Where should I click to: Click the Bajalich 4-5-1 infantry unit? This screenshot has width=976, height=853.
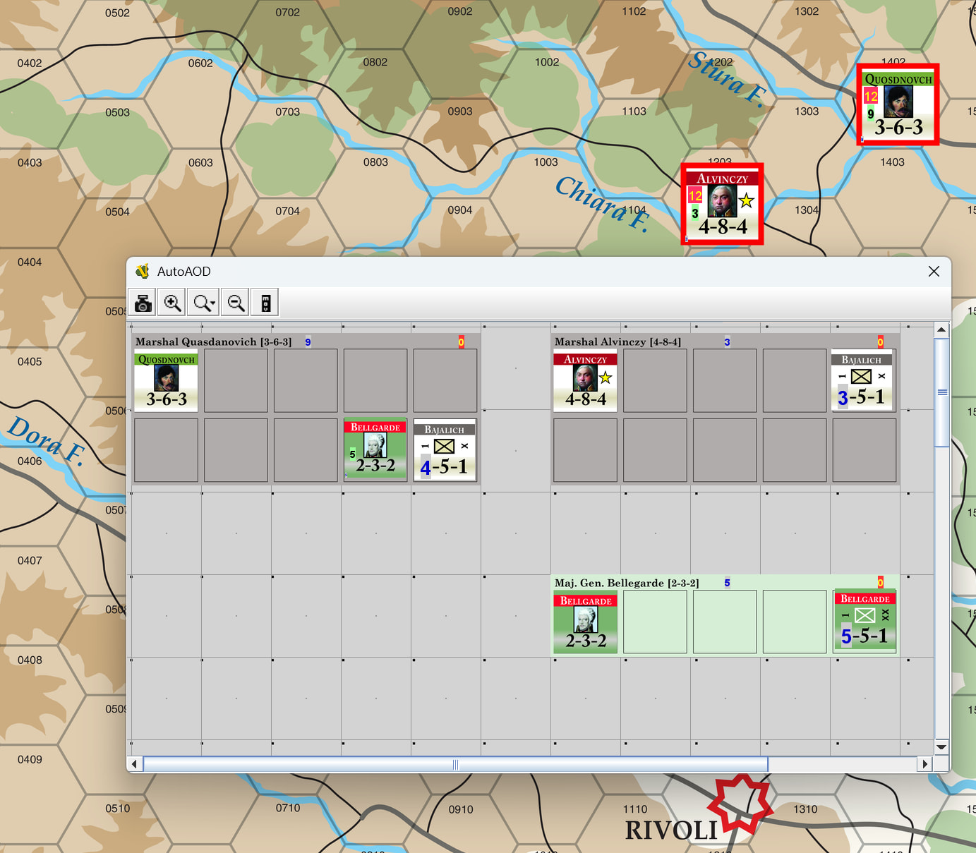click(x=445, y=451)
